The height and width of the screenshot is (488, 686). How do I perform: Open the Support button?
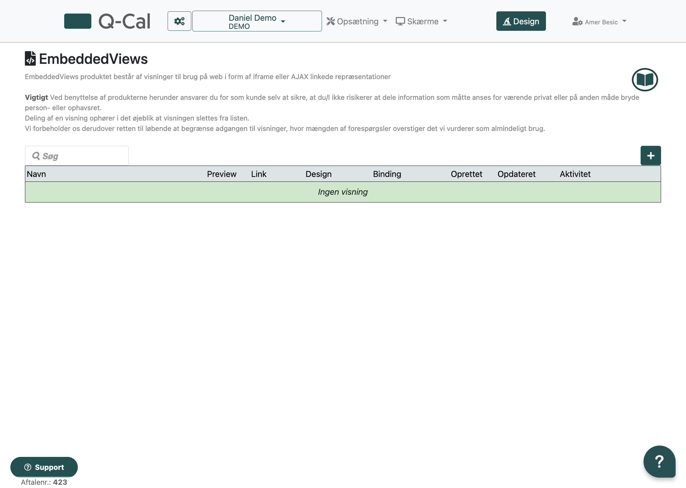pyautogui.click(x=44, y=467)
